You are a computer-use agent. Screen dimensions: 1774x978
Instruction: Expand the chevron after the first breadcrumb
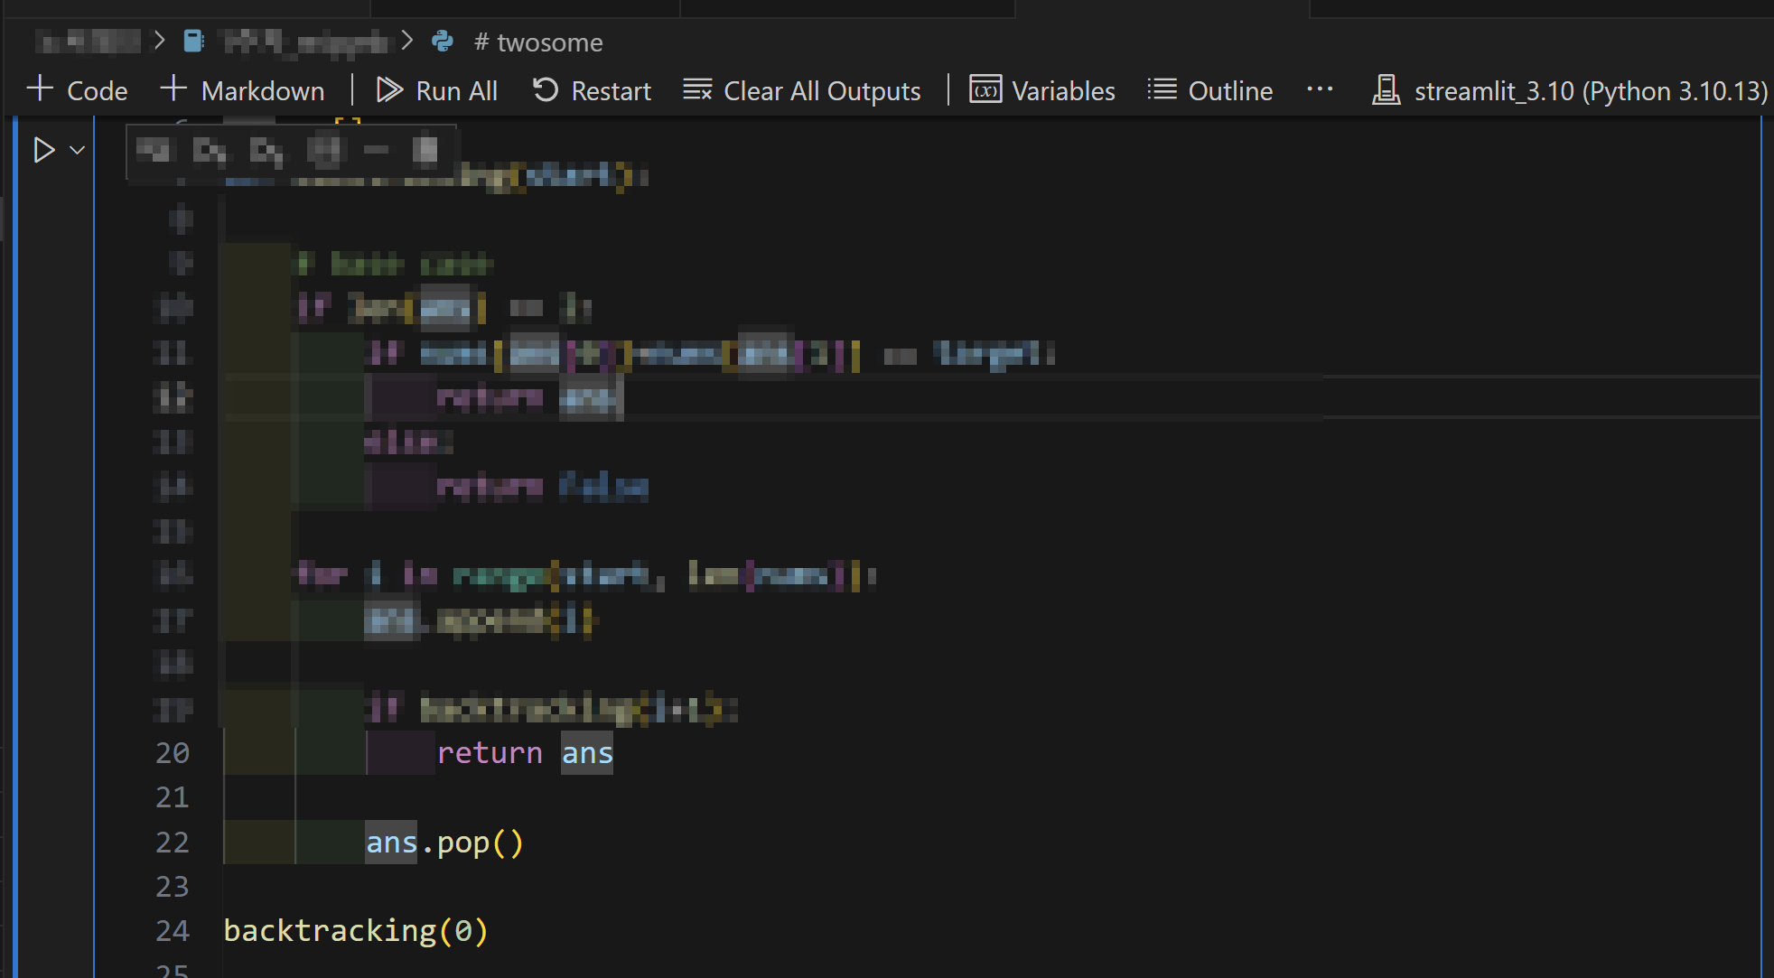160,41
